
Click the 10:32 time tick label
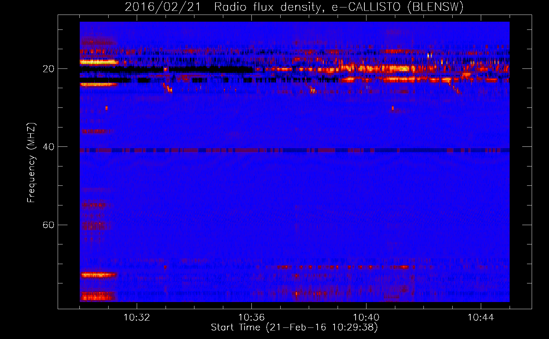point(137,318)
